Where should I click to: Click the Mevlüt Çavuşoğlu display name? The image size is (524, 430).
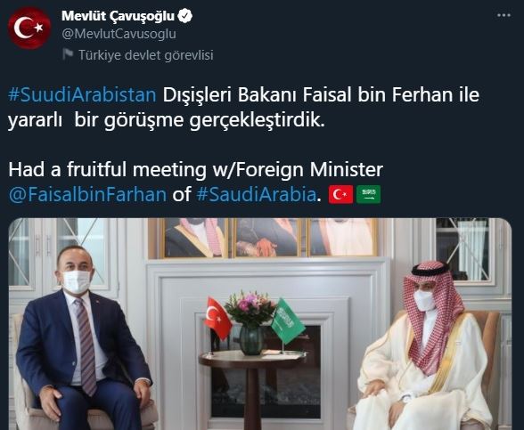pos(118,16)
